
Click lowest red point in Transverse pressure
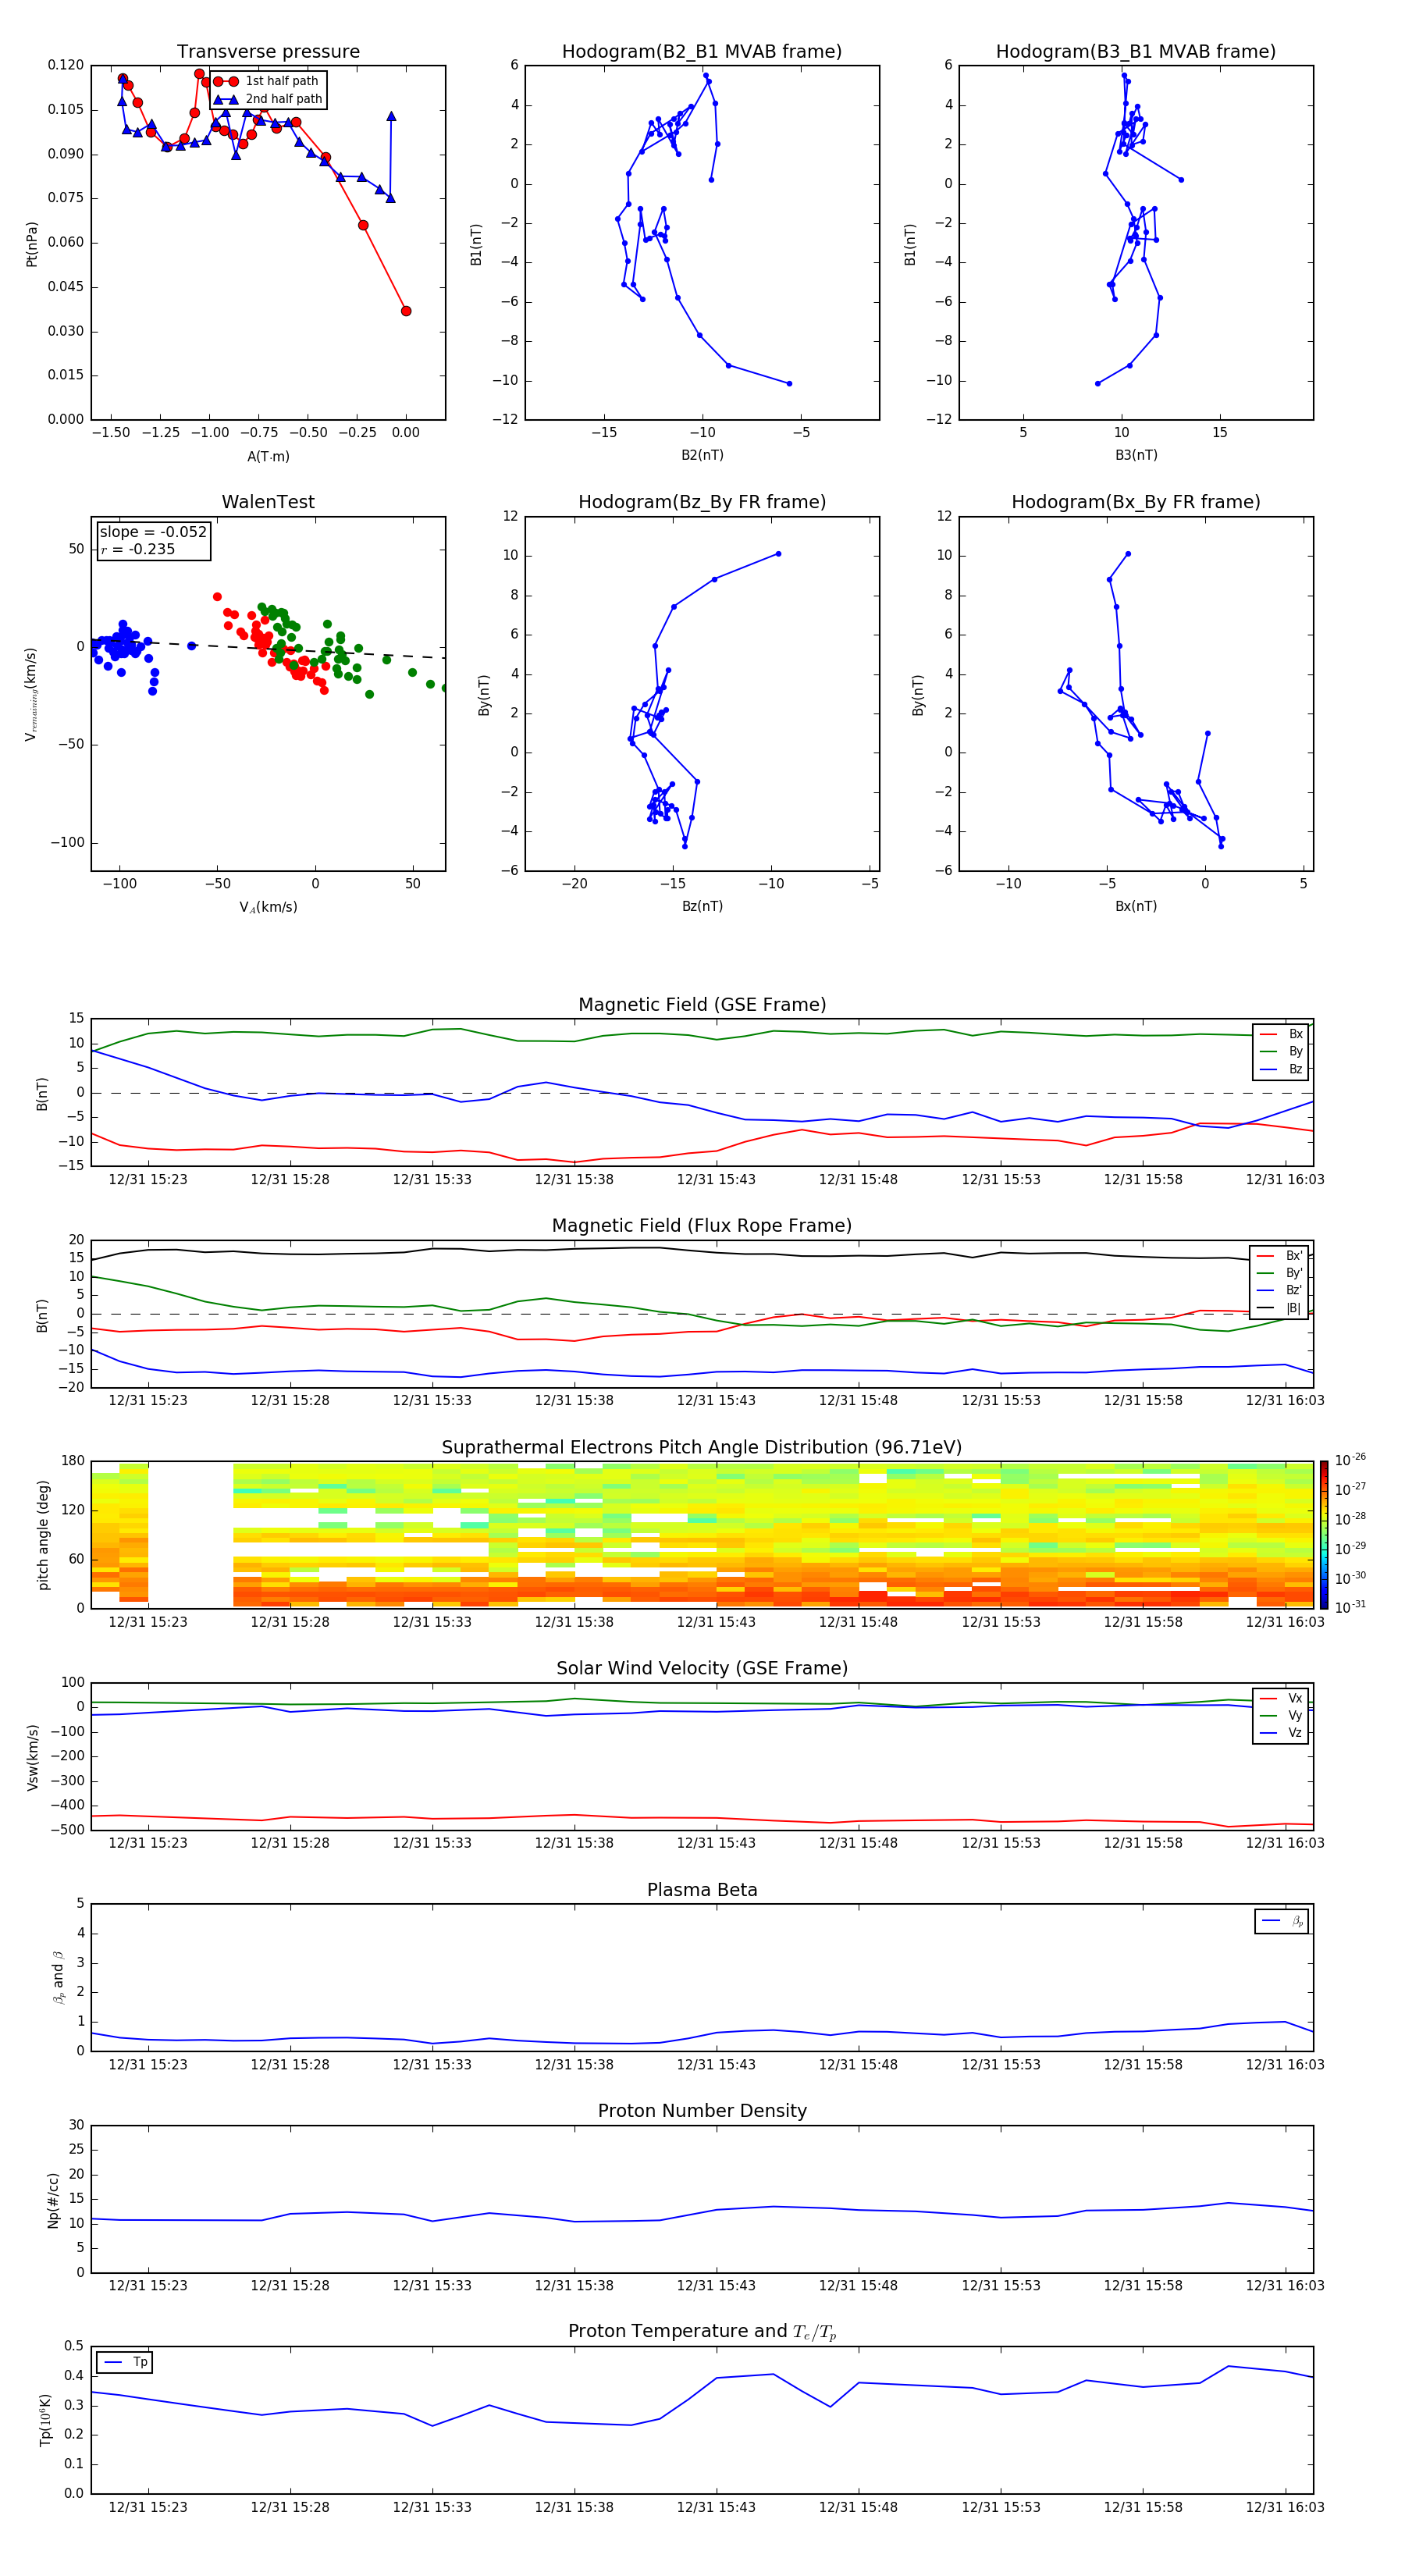pos(406,311)
